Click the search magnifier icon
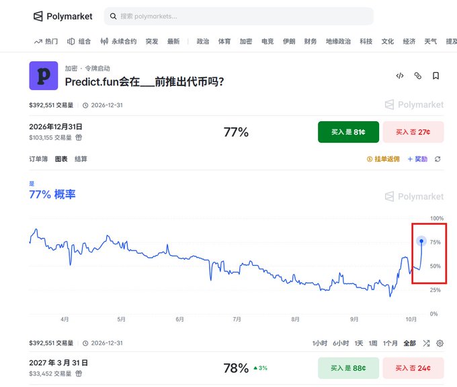Image resolution: width=457 pixels, height=387 pixels. click(x=113, y=16)
